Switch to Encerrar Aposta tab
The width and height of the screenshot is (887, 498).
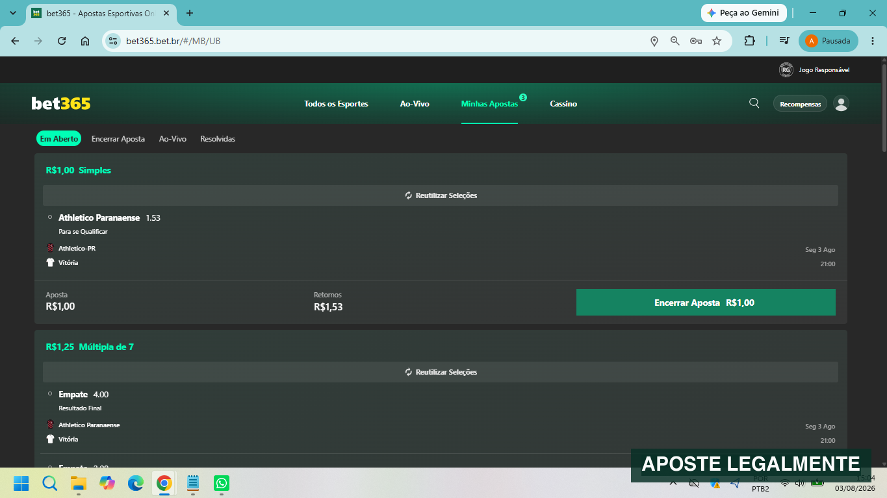pos(118,139)
